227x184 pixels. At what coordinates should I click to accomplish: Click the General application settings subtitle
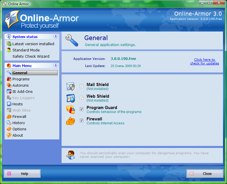point(110,45)
